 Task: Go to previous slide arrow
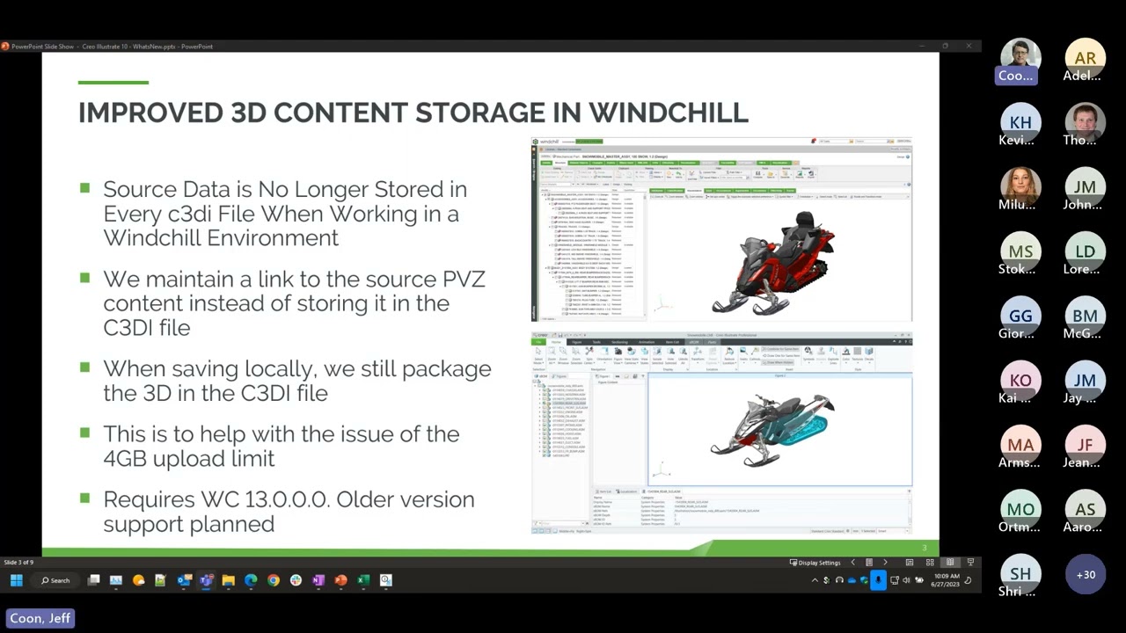pos(852,563)
